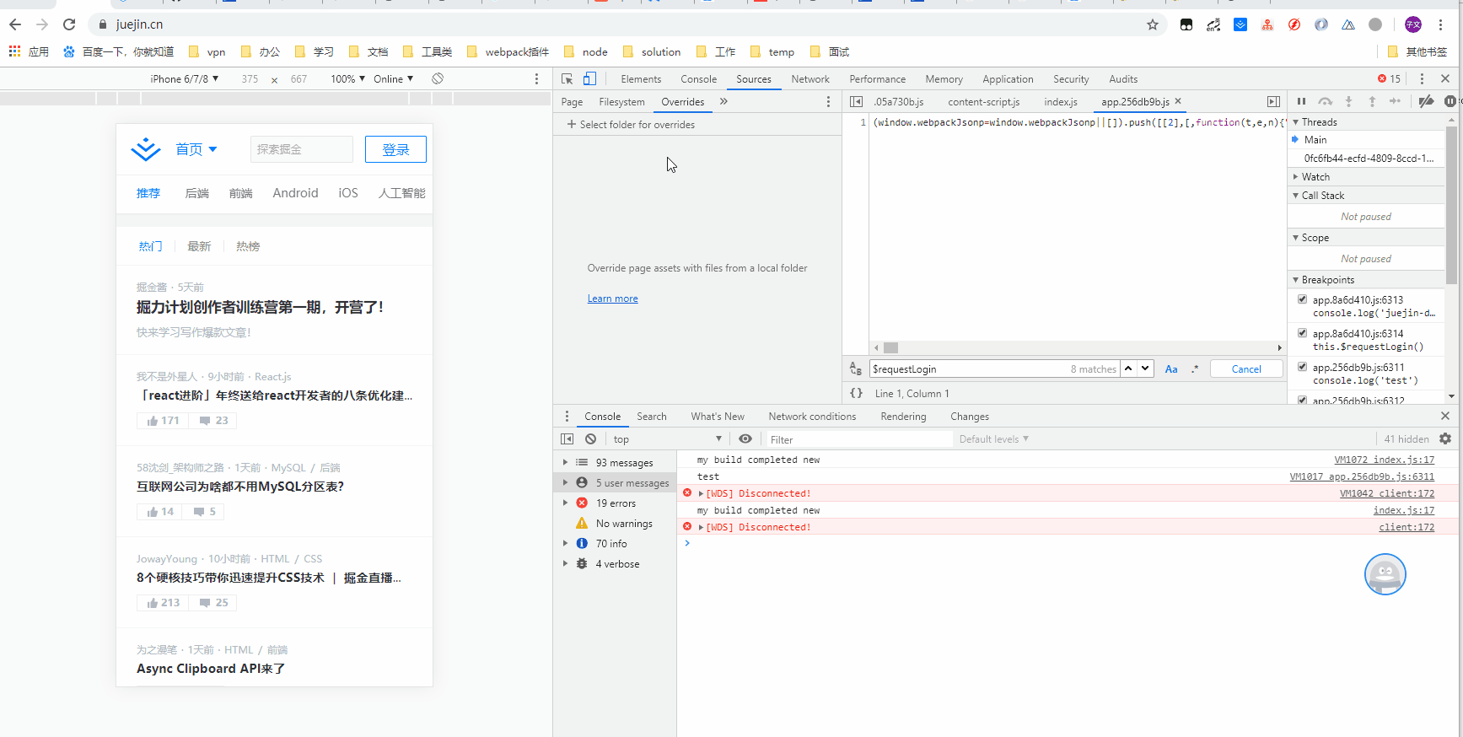Viewport: 1463px width, 737px height.
Task: Click the inspect element picker icon
Action: pos(567,78)
